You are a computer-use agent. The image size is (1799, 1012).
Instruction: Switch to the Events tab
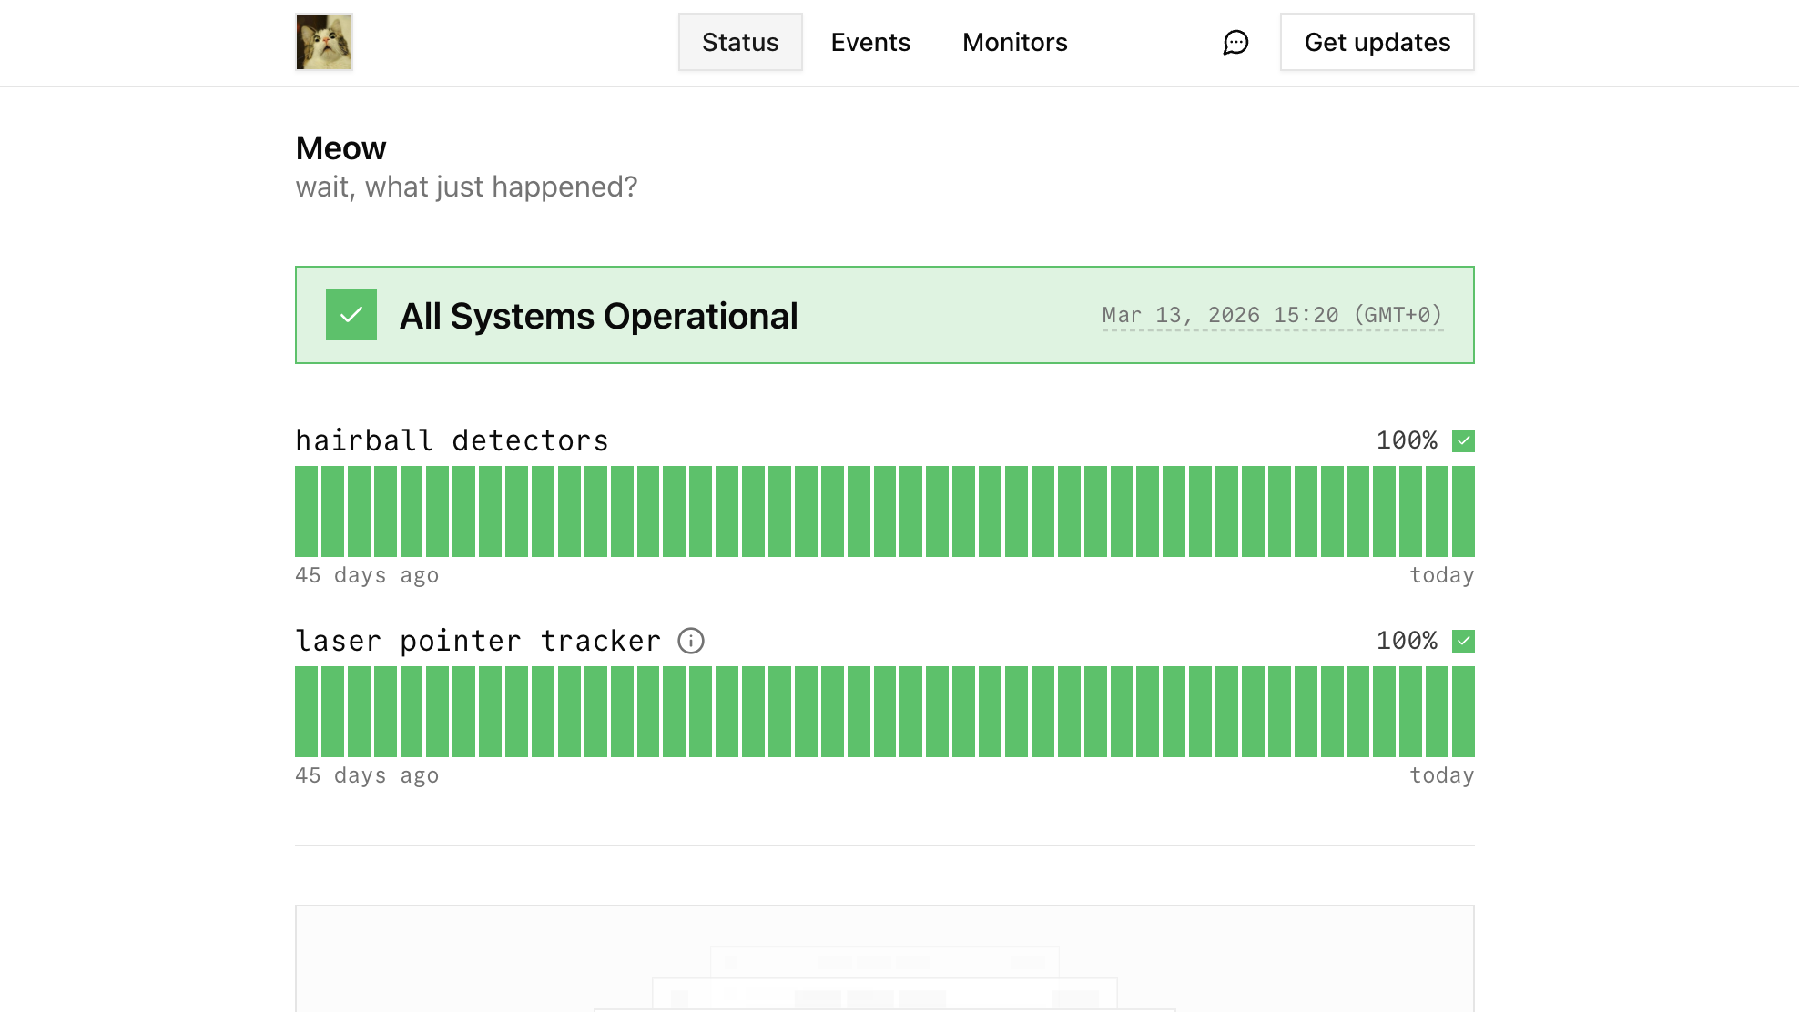point(870,42)
